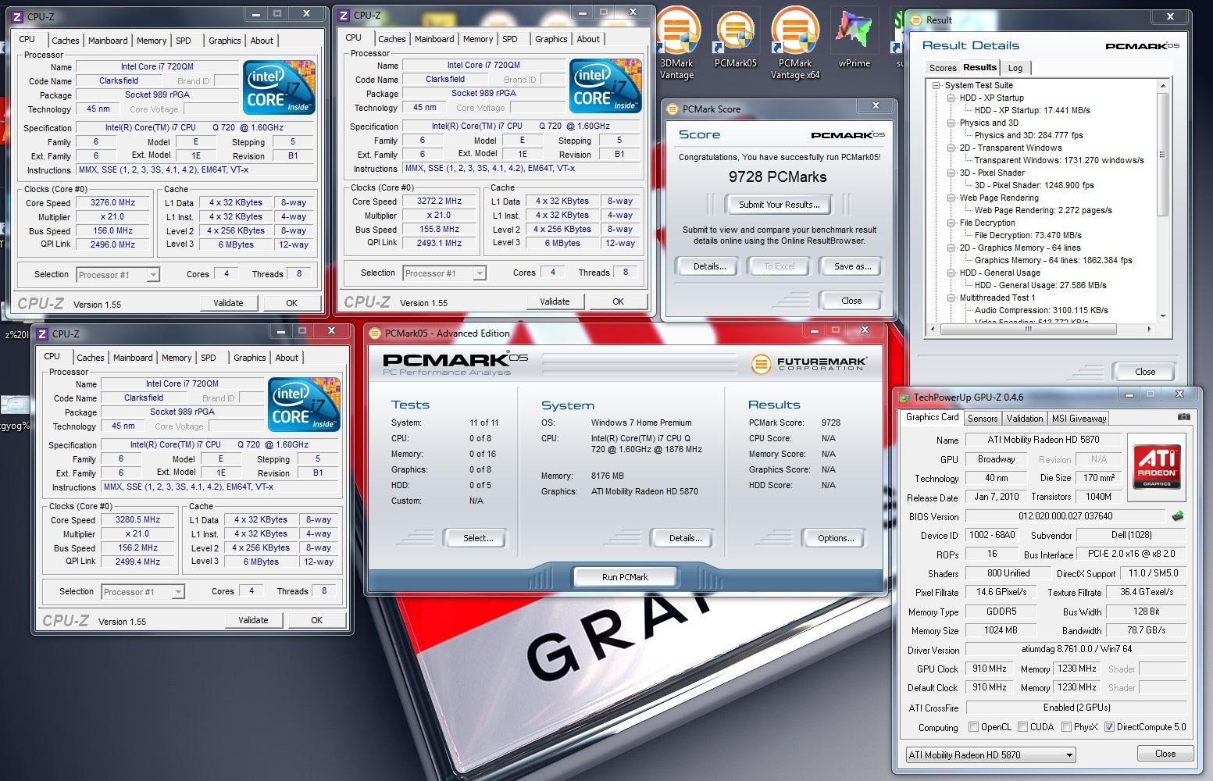Collapse the Web Page Rendering node
Screen dimensions: 1213x781
click(x=951, y=198)
